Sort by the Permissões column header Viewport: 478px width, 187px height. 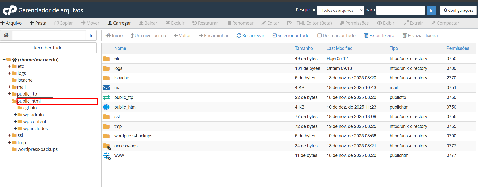click(458, 48)
